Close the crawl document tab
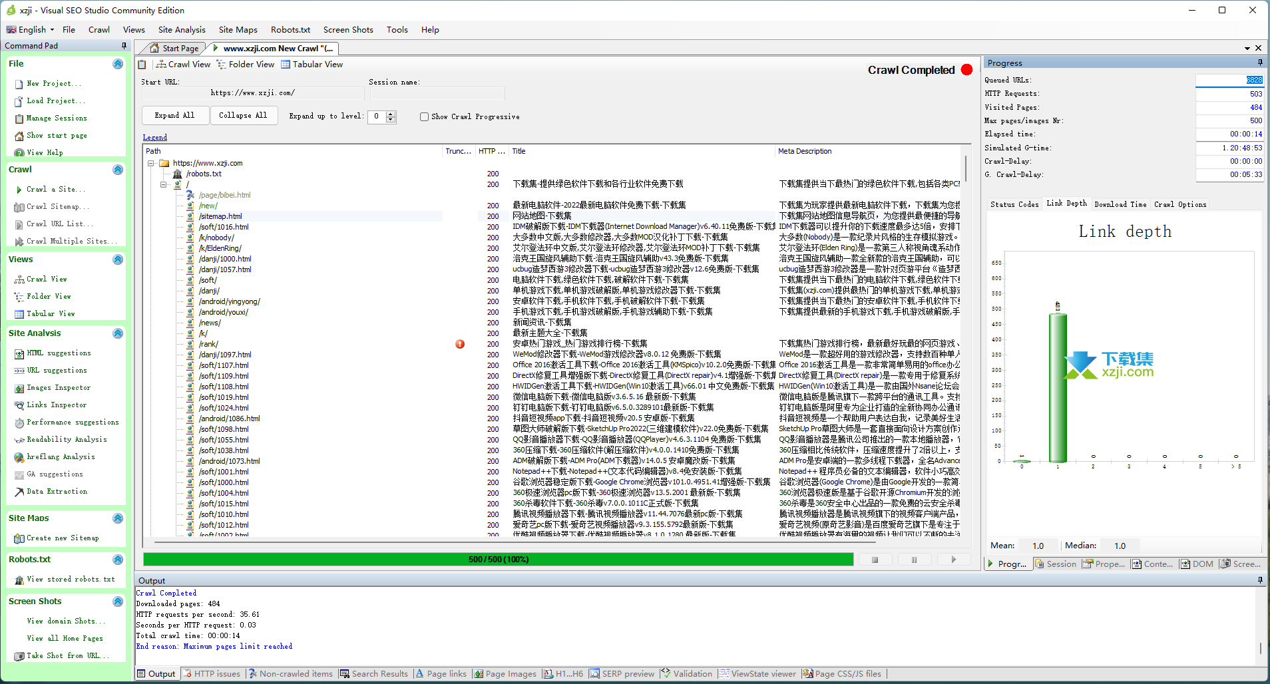The height and width of the screenshot is (684, 1270). 1258,48
